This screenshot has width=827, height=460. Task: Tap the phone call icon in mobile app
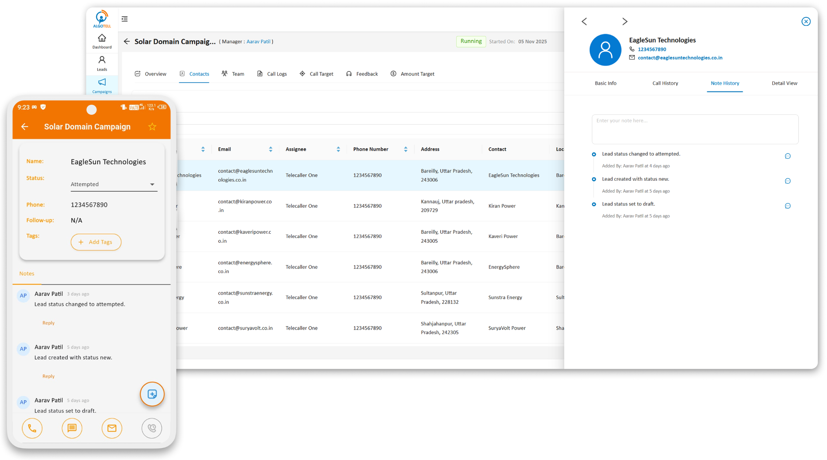[x=32, y=428]
